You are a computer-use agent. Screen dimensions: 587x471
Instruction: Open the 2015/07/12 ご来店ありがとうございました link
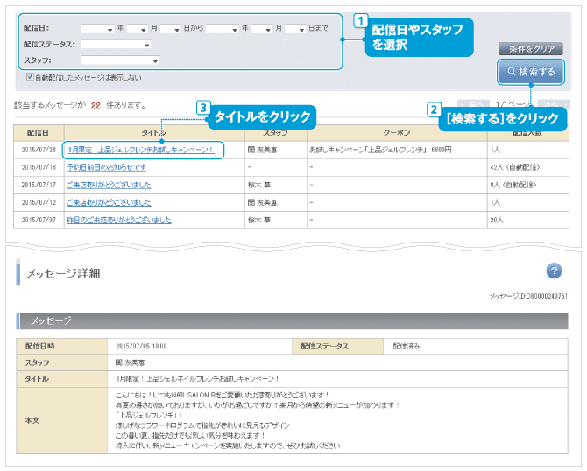coord(109,202)
